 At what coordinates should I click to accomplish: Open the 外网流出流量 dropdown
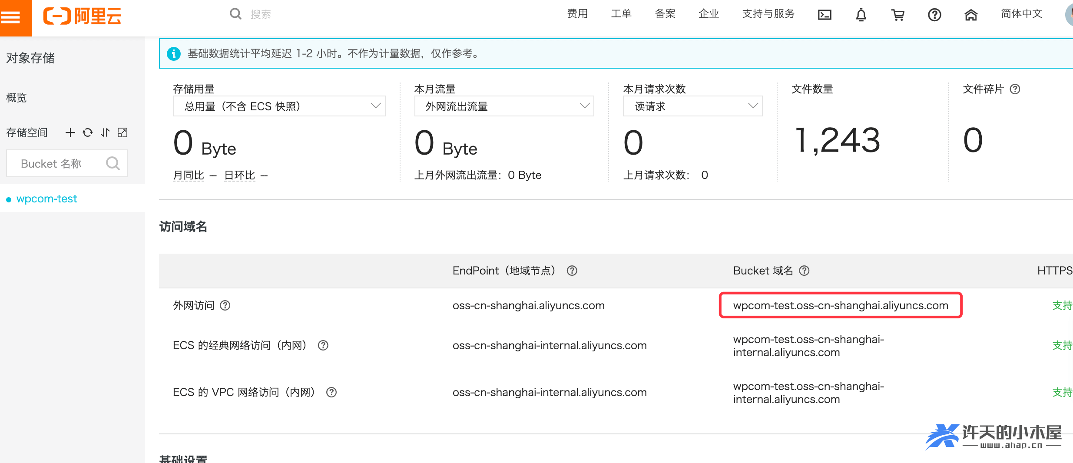504,106
